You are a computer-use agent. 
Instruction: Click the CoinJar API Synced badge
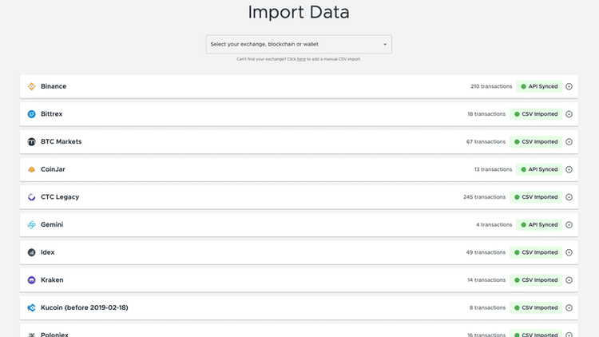click(x=539, y=169)
